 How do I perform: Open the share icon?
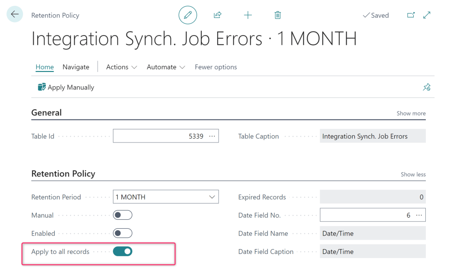(218, 15)
